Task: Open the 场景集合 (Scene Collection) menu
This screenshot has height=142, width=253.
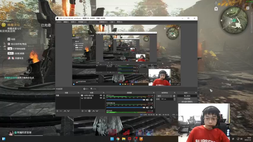Action: point(103,22)
